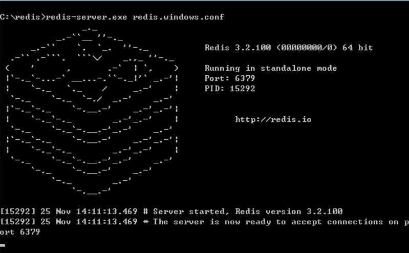Select the C:\redis> prompt text
This screenshot has height=253, width=409.
pyautogui.click(x=23, y=17)
